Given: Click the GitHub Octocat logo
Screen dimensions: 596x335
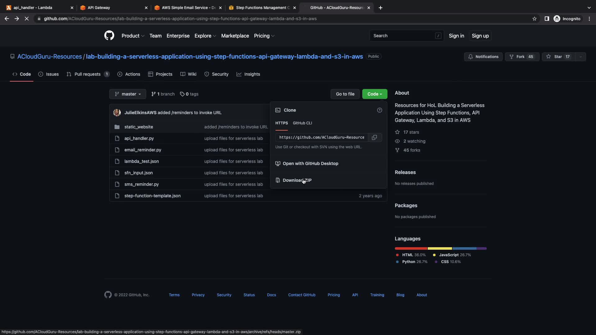Looking at the screenshot, I should pos(109,36).
